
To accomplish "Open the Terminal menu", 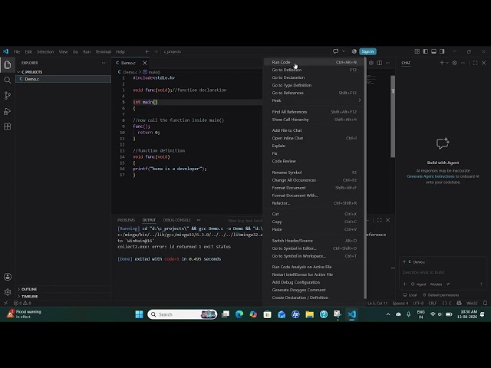I will point(103,51).
